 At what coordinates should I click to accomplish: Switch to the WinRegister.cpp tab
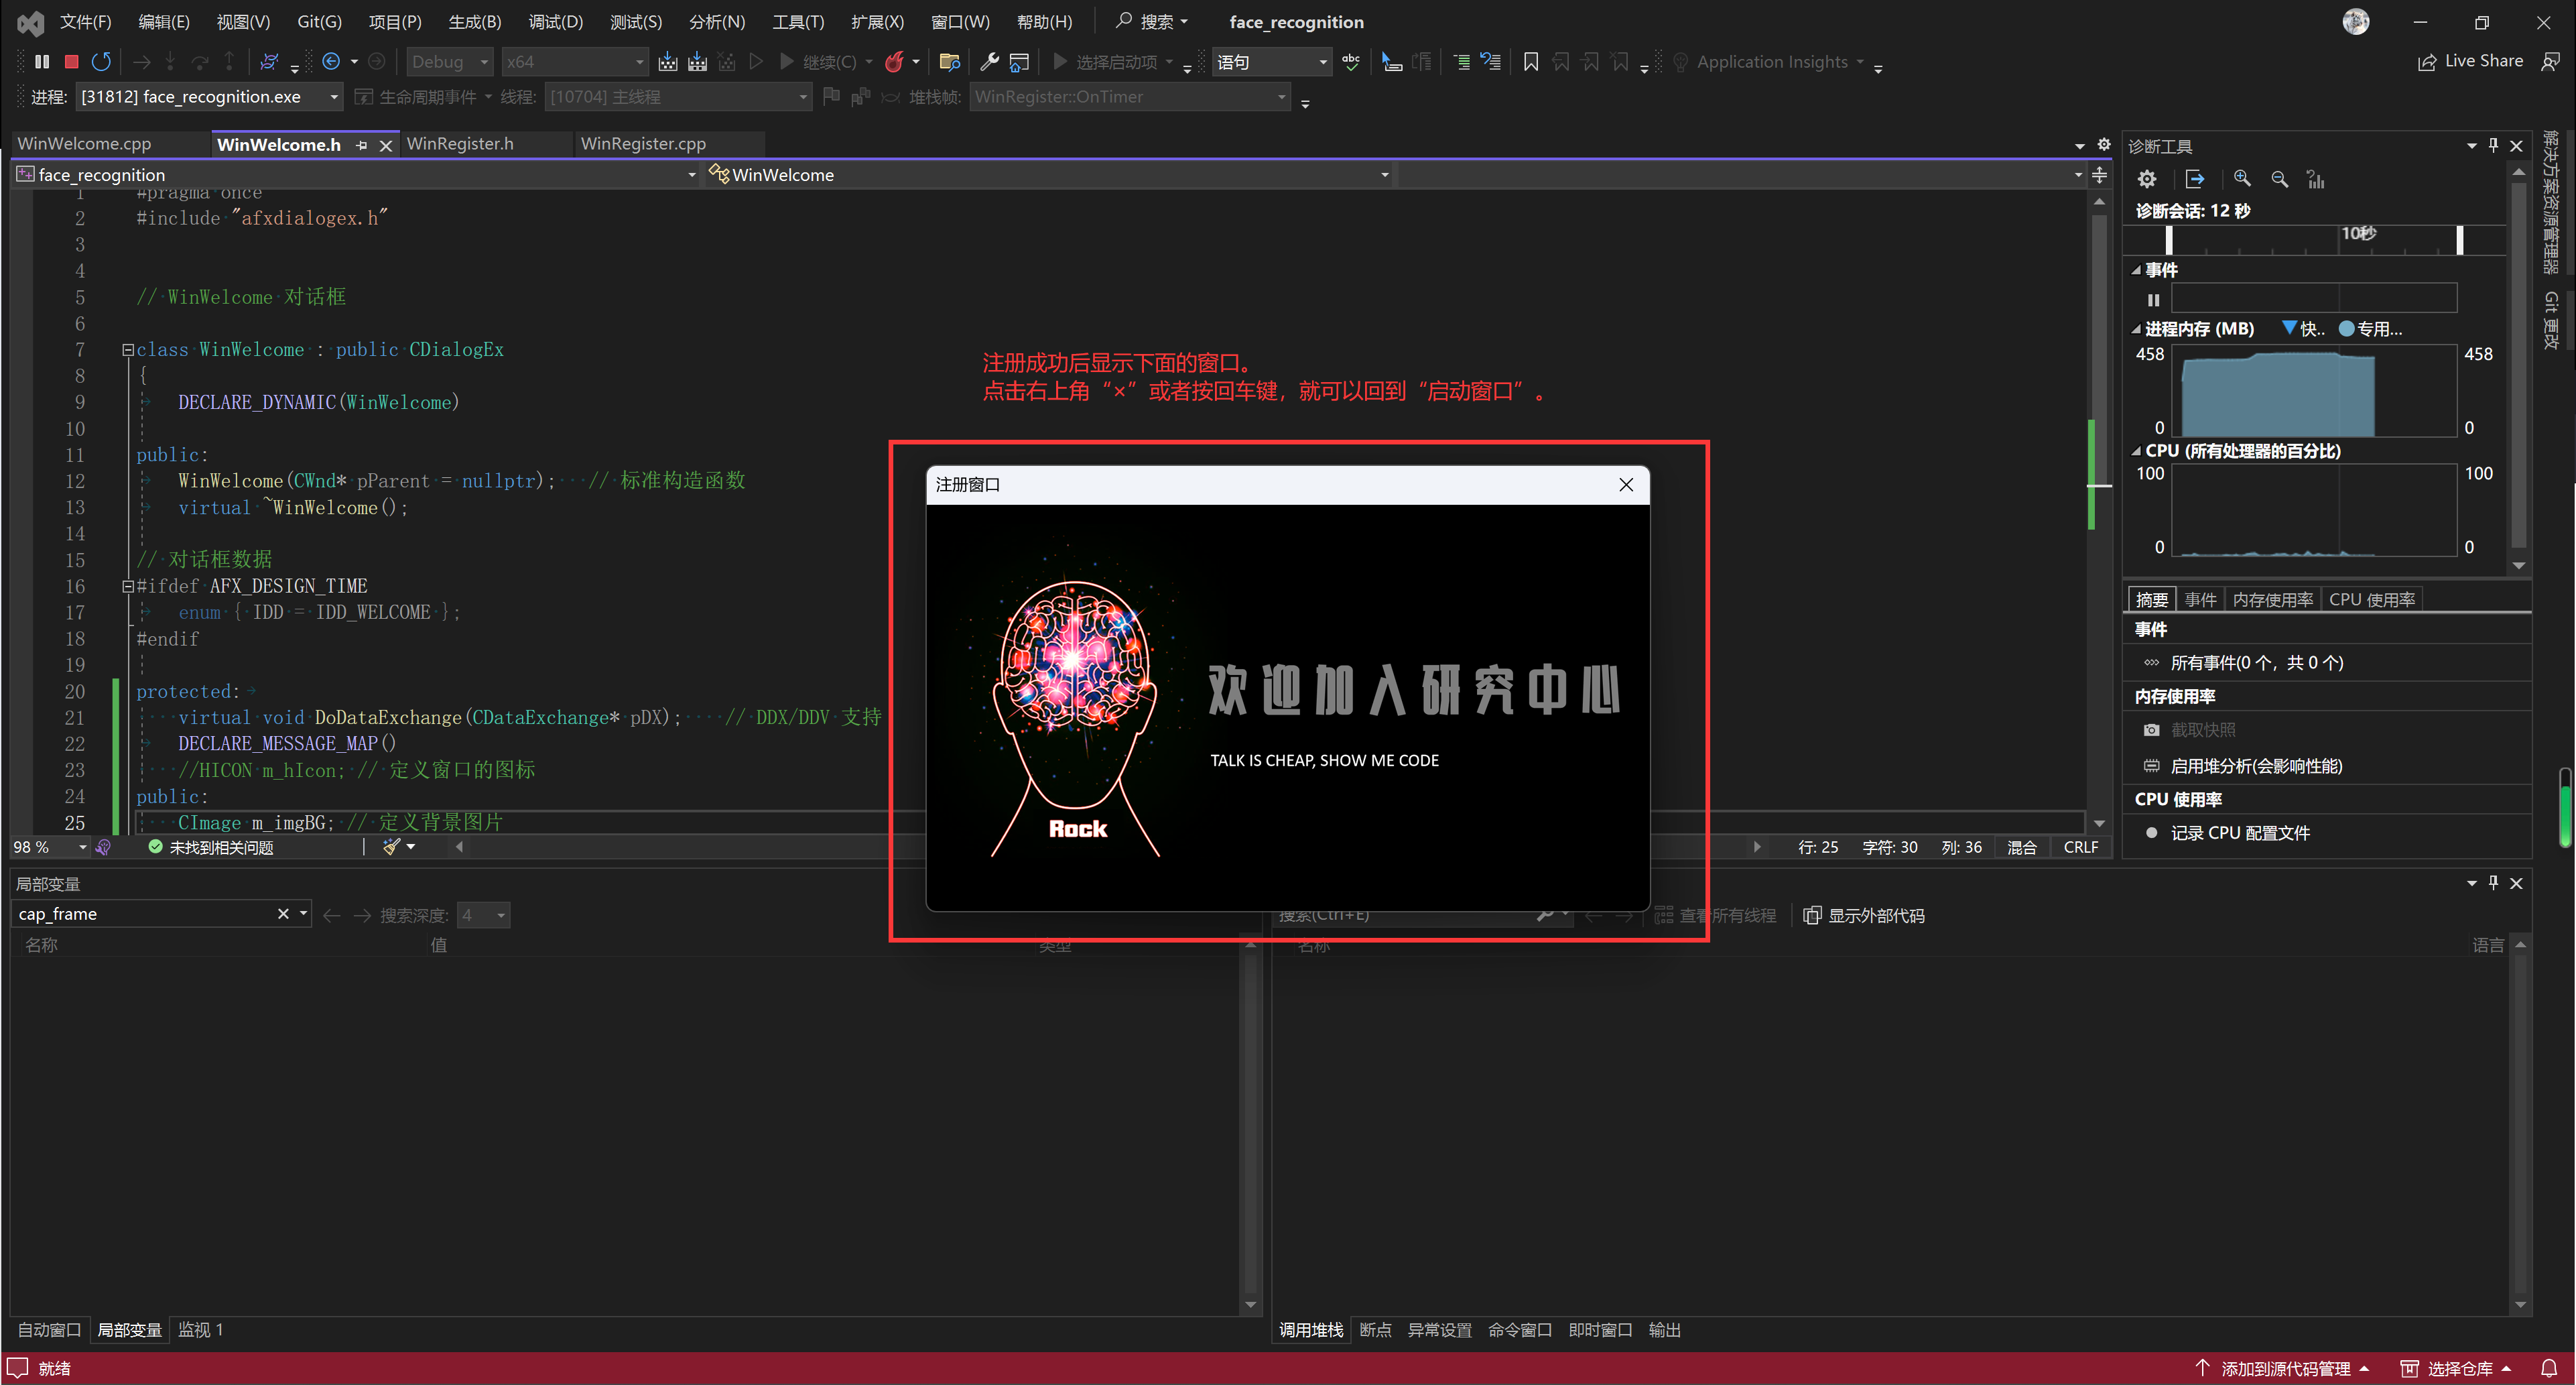643,144
